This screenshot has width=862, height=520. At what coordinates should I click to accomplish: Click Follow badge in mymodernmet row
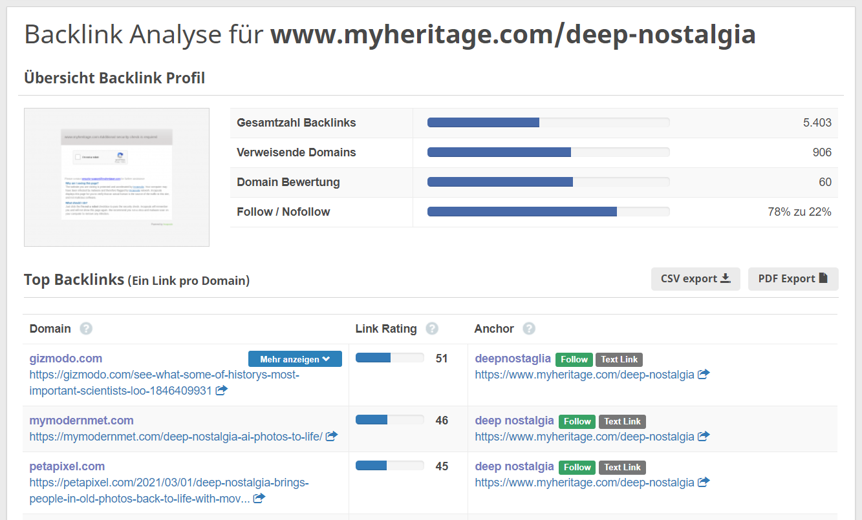pyautogui.click(x=577, y=421)
